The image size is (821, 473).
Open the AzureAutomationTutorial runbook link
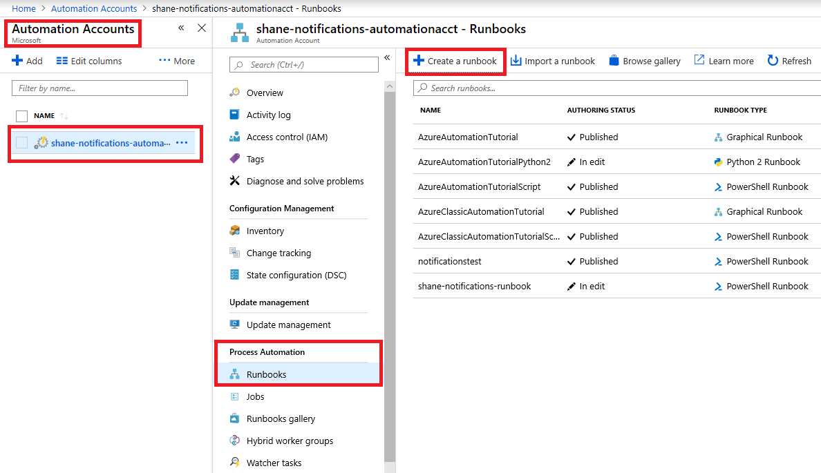(x=467, y=137)
